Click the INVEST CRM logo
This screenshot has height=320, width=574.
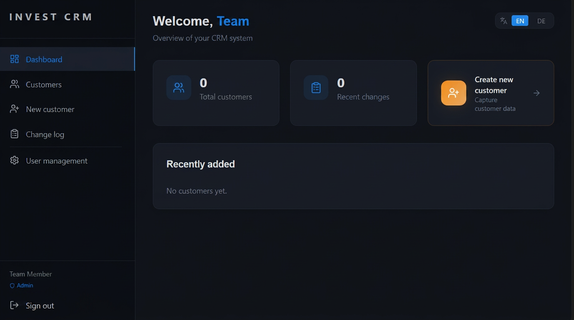[x=50, y=17]
